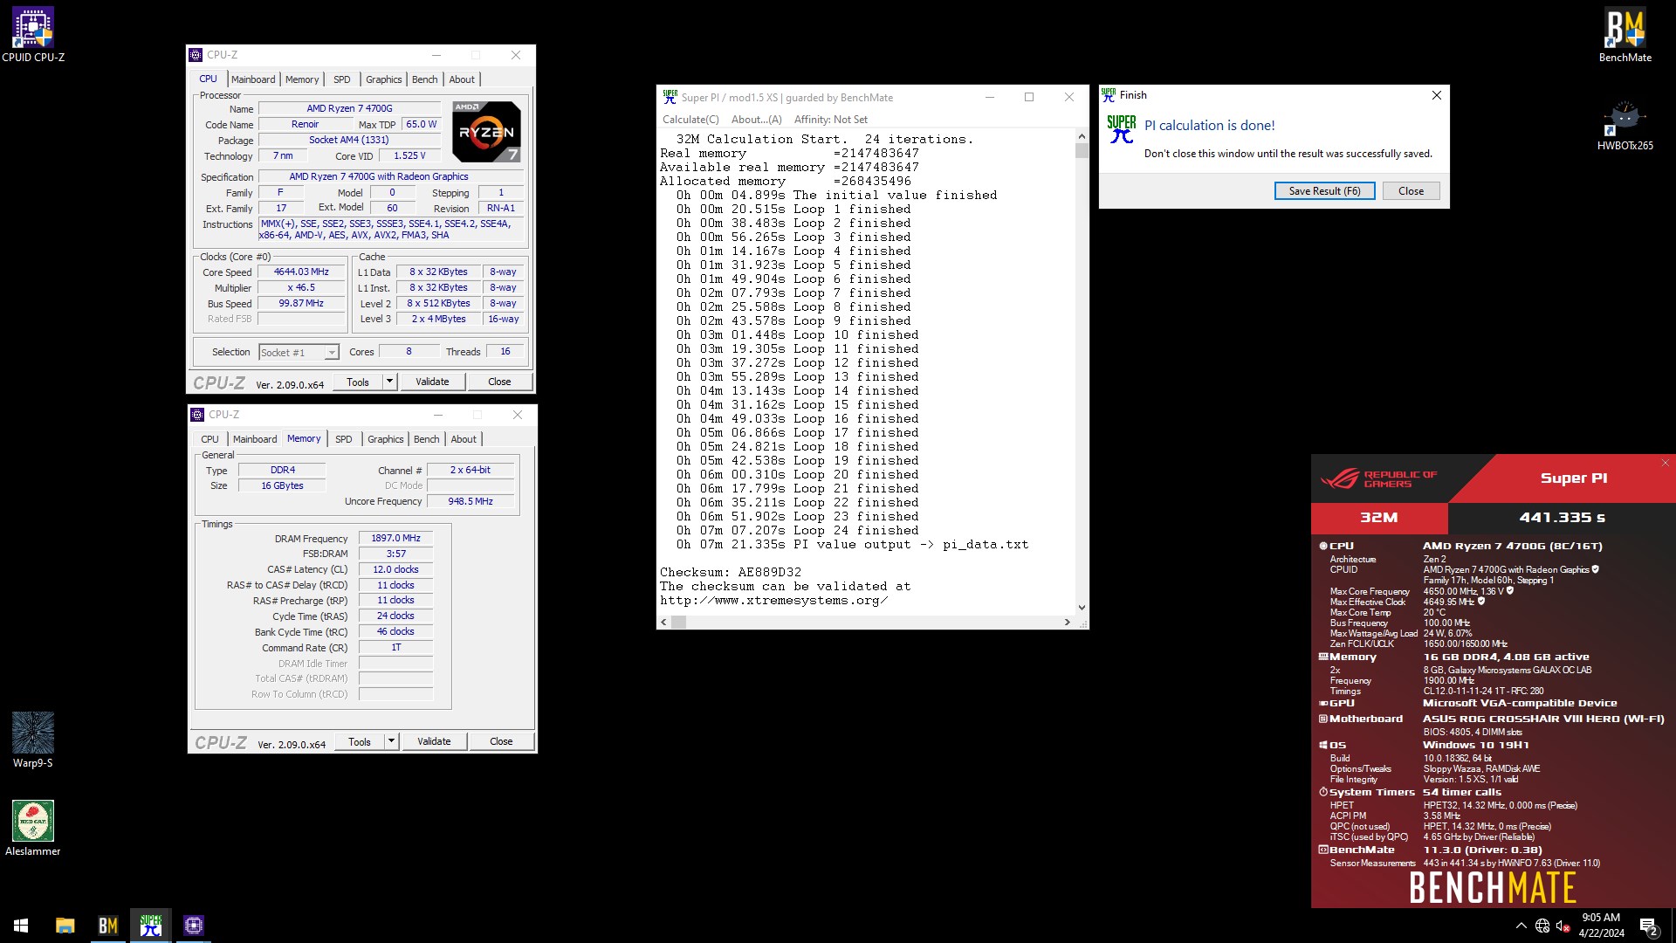Open Graphics tab in upper CPU-Z window

pos(384,79)
